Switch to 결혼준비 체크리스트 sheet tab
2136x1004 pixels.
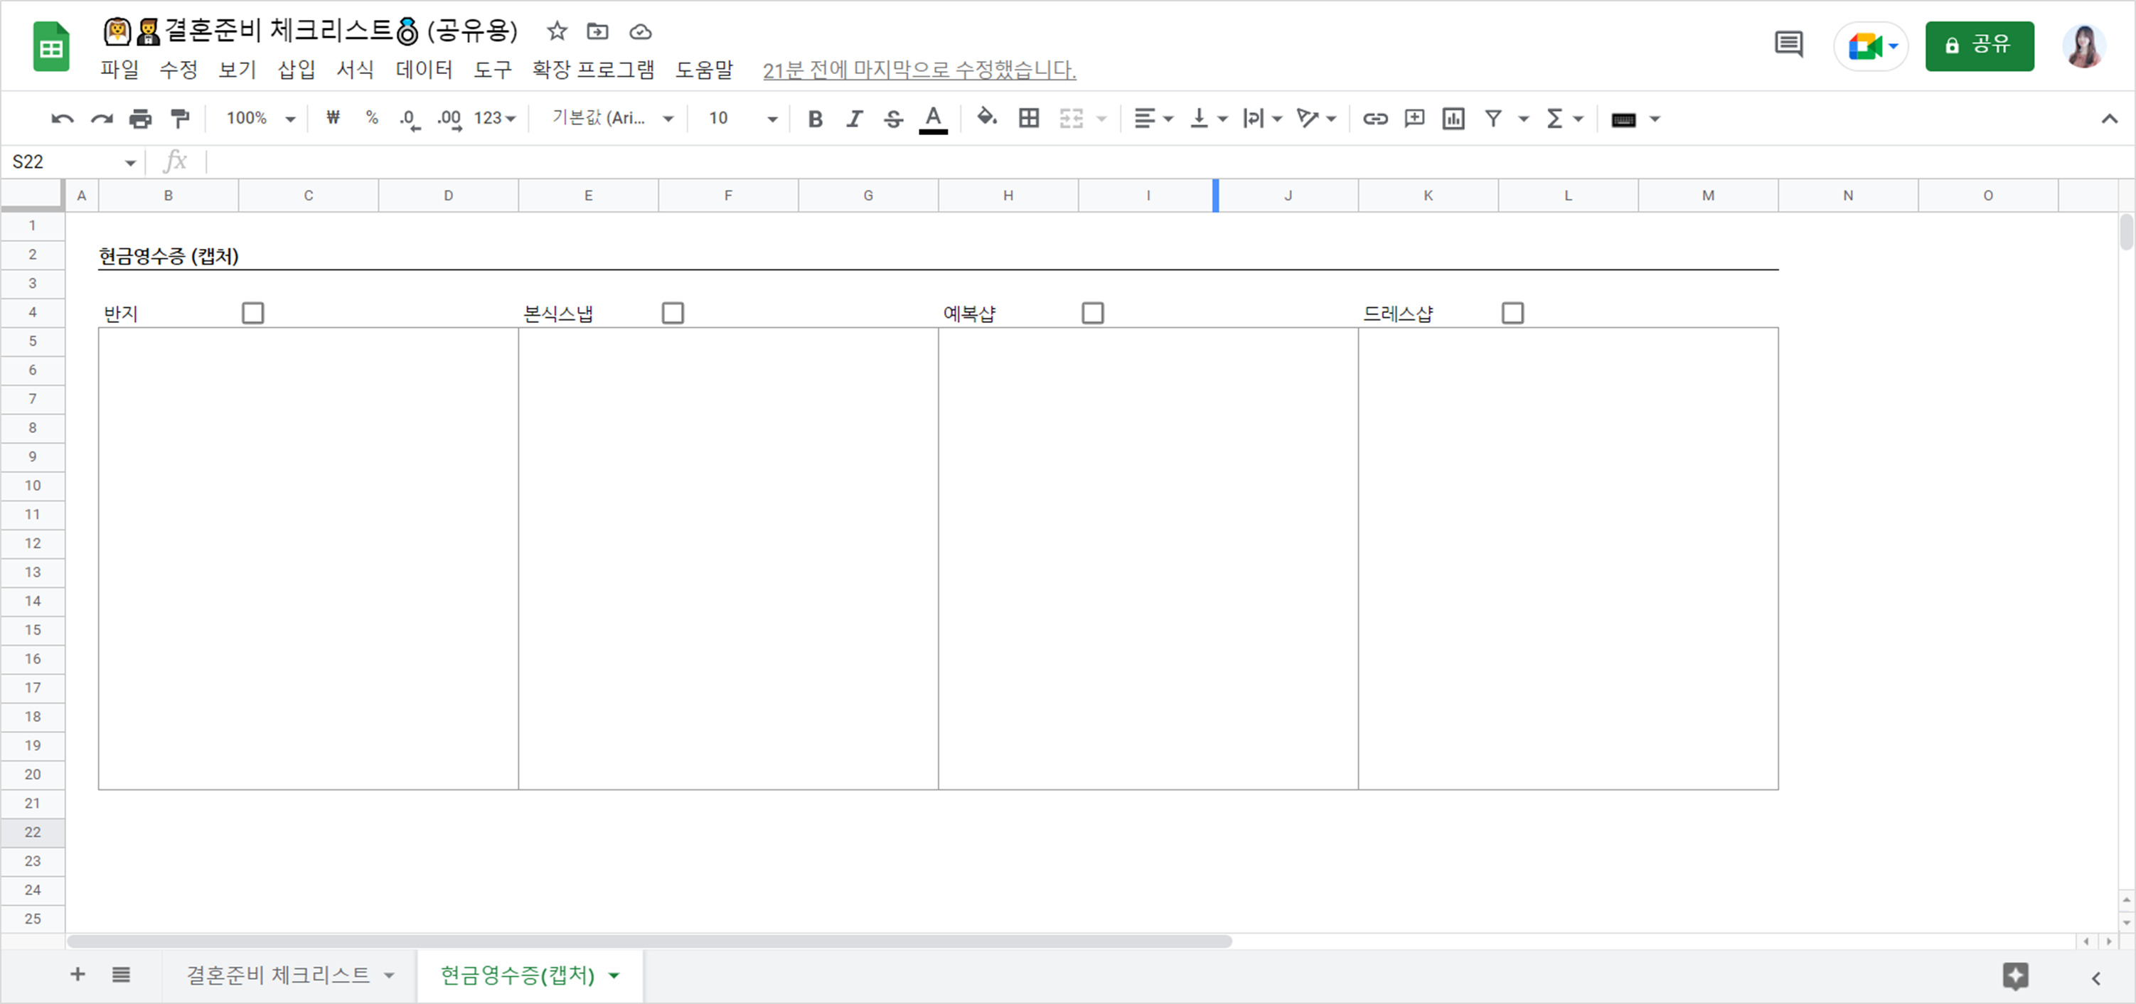[278, 975]
